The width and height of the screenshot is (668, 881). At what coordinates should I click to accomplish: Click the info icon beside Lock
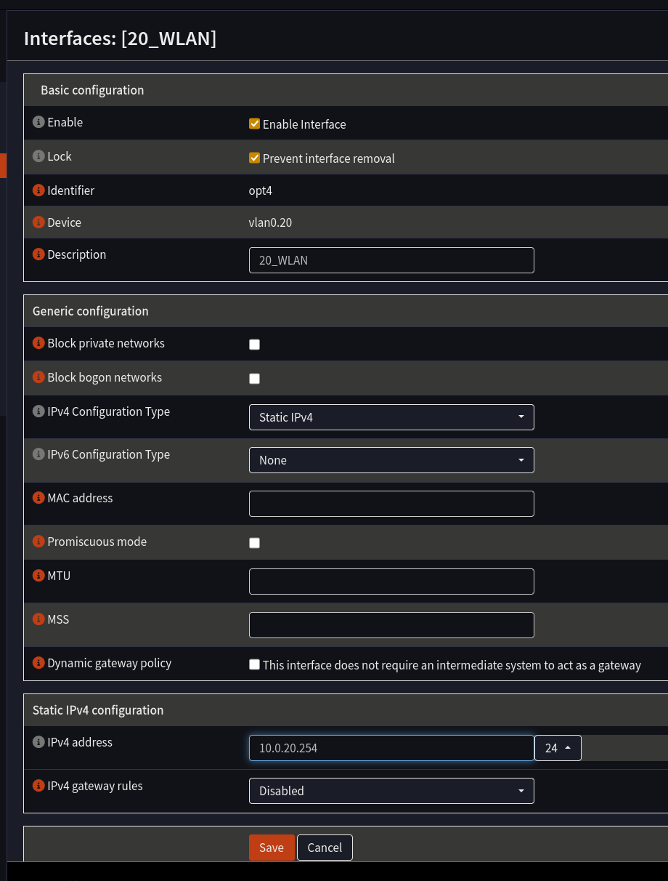38,156
